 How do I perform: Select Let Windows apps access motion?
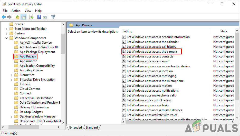pyautogui.click(x=149, y=86)
